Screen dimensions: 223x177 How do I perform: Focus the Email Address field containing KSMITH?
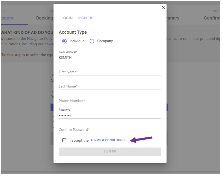coord(110,58)
